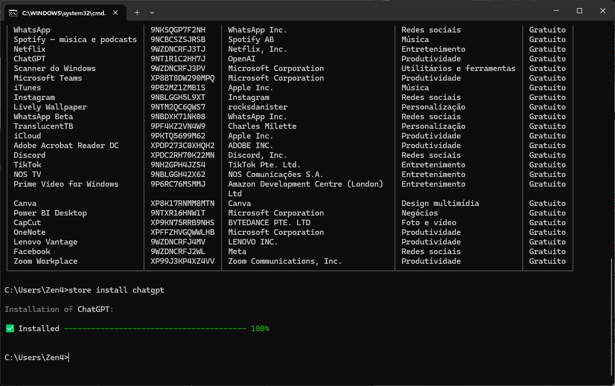Maximize the terminal window

[580, 11]
